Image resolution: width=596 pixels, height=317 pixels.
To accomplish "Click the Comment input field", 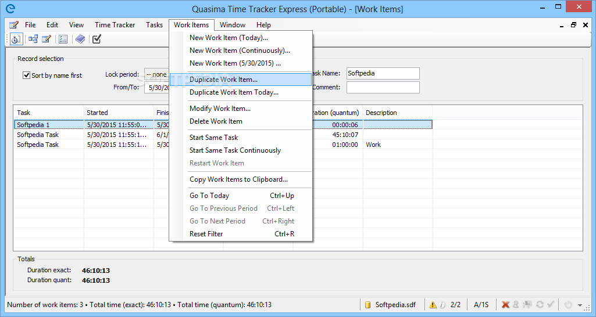I will coord(383,87).
